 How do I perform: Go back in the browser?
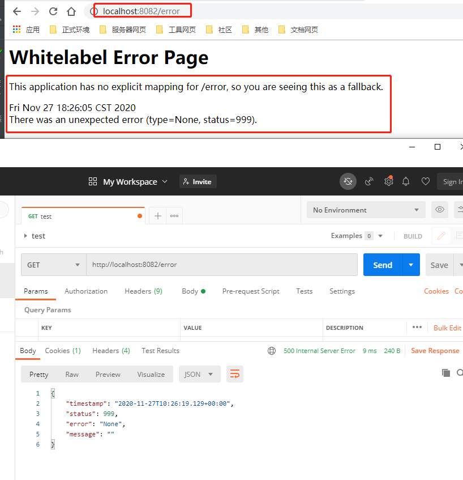(17, 12)
